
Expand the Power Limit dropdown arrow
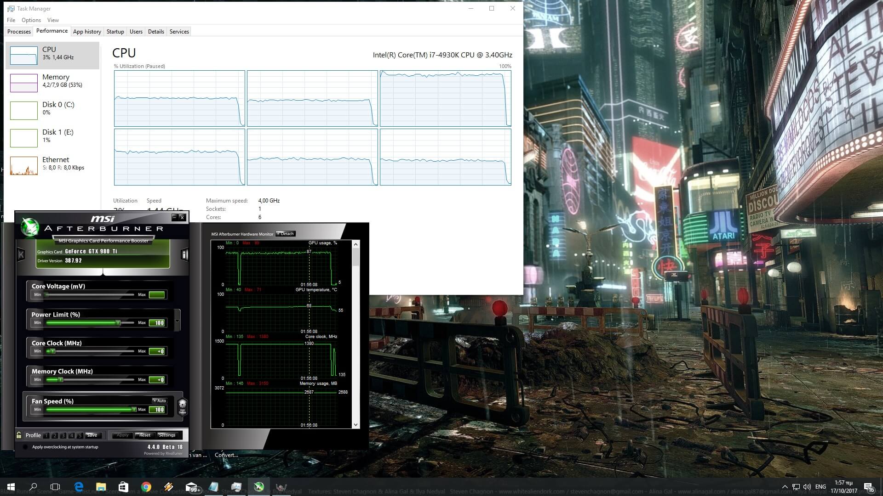(178, 320)
